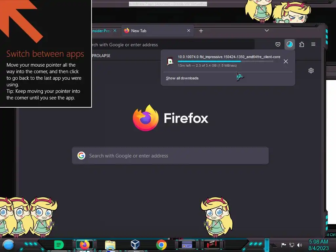The image size is (336, 252).
Task: Close the Insider Preview tab
Action: click(x=115, y=31)
